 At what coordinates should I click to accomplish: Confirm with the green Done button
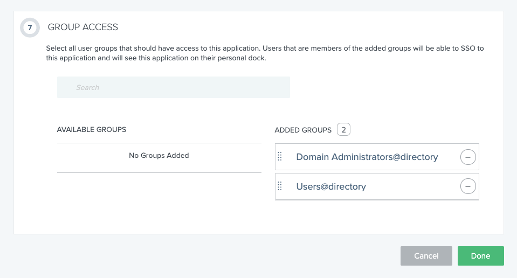(480, 256)
